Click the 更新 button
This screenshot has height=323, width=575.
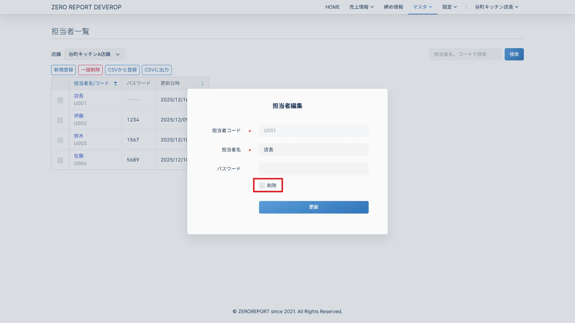pos(314,207)
